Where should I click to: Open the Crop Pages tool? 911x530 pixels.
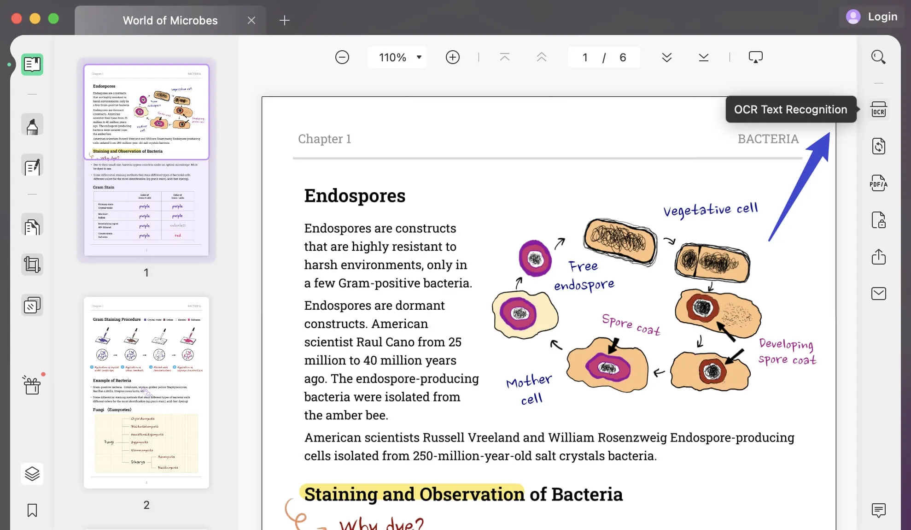(x=32, y=265)
